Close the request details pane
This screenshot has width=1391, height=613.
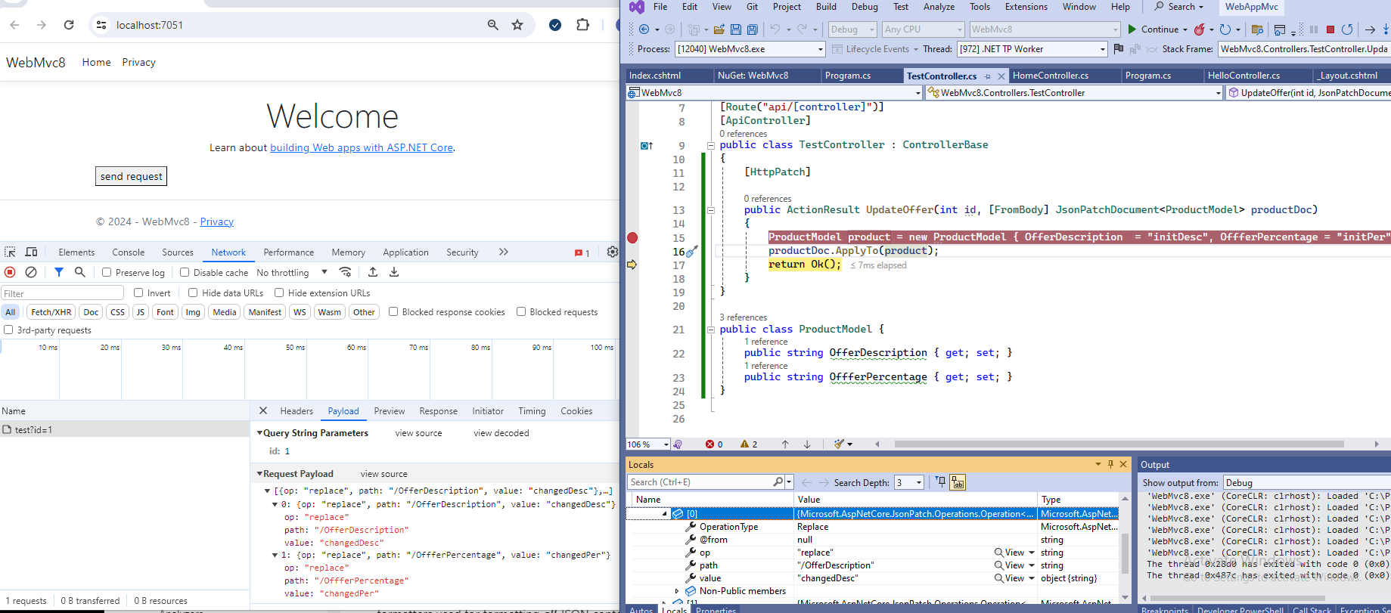tap(263, 410)
